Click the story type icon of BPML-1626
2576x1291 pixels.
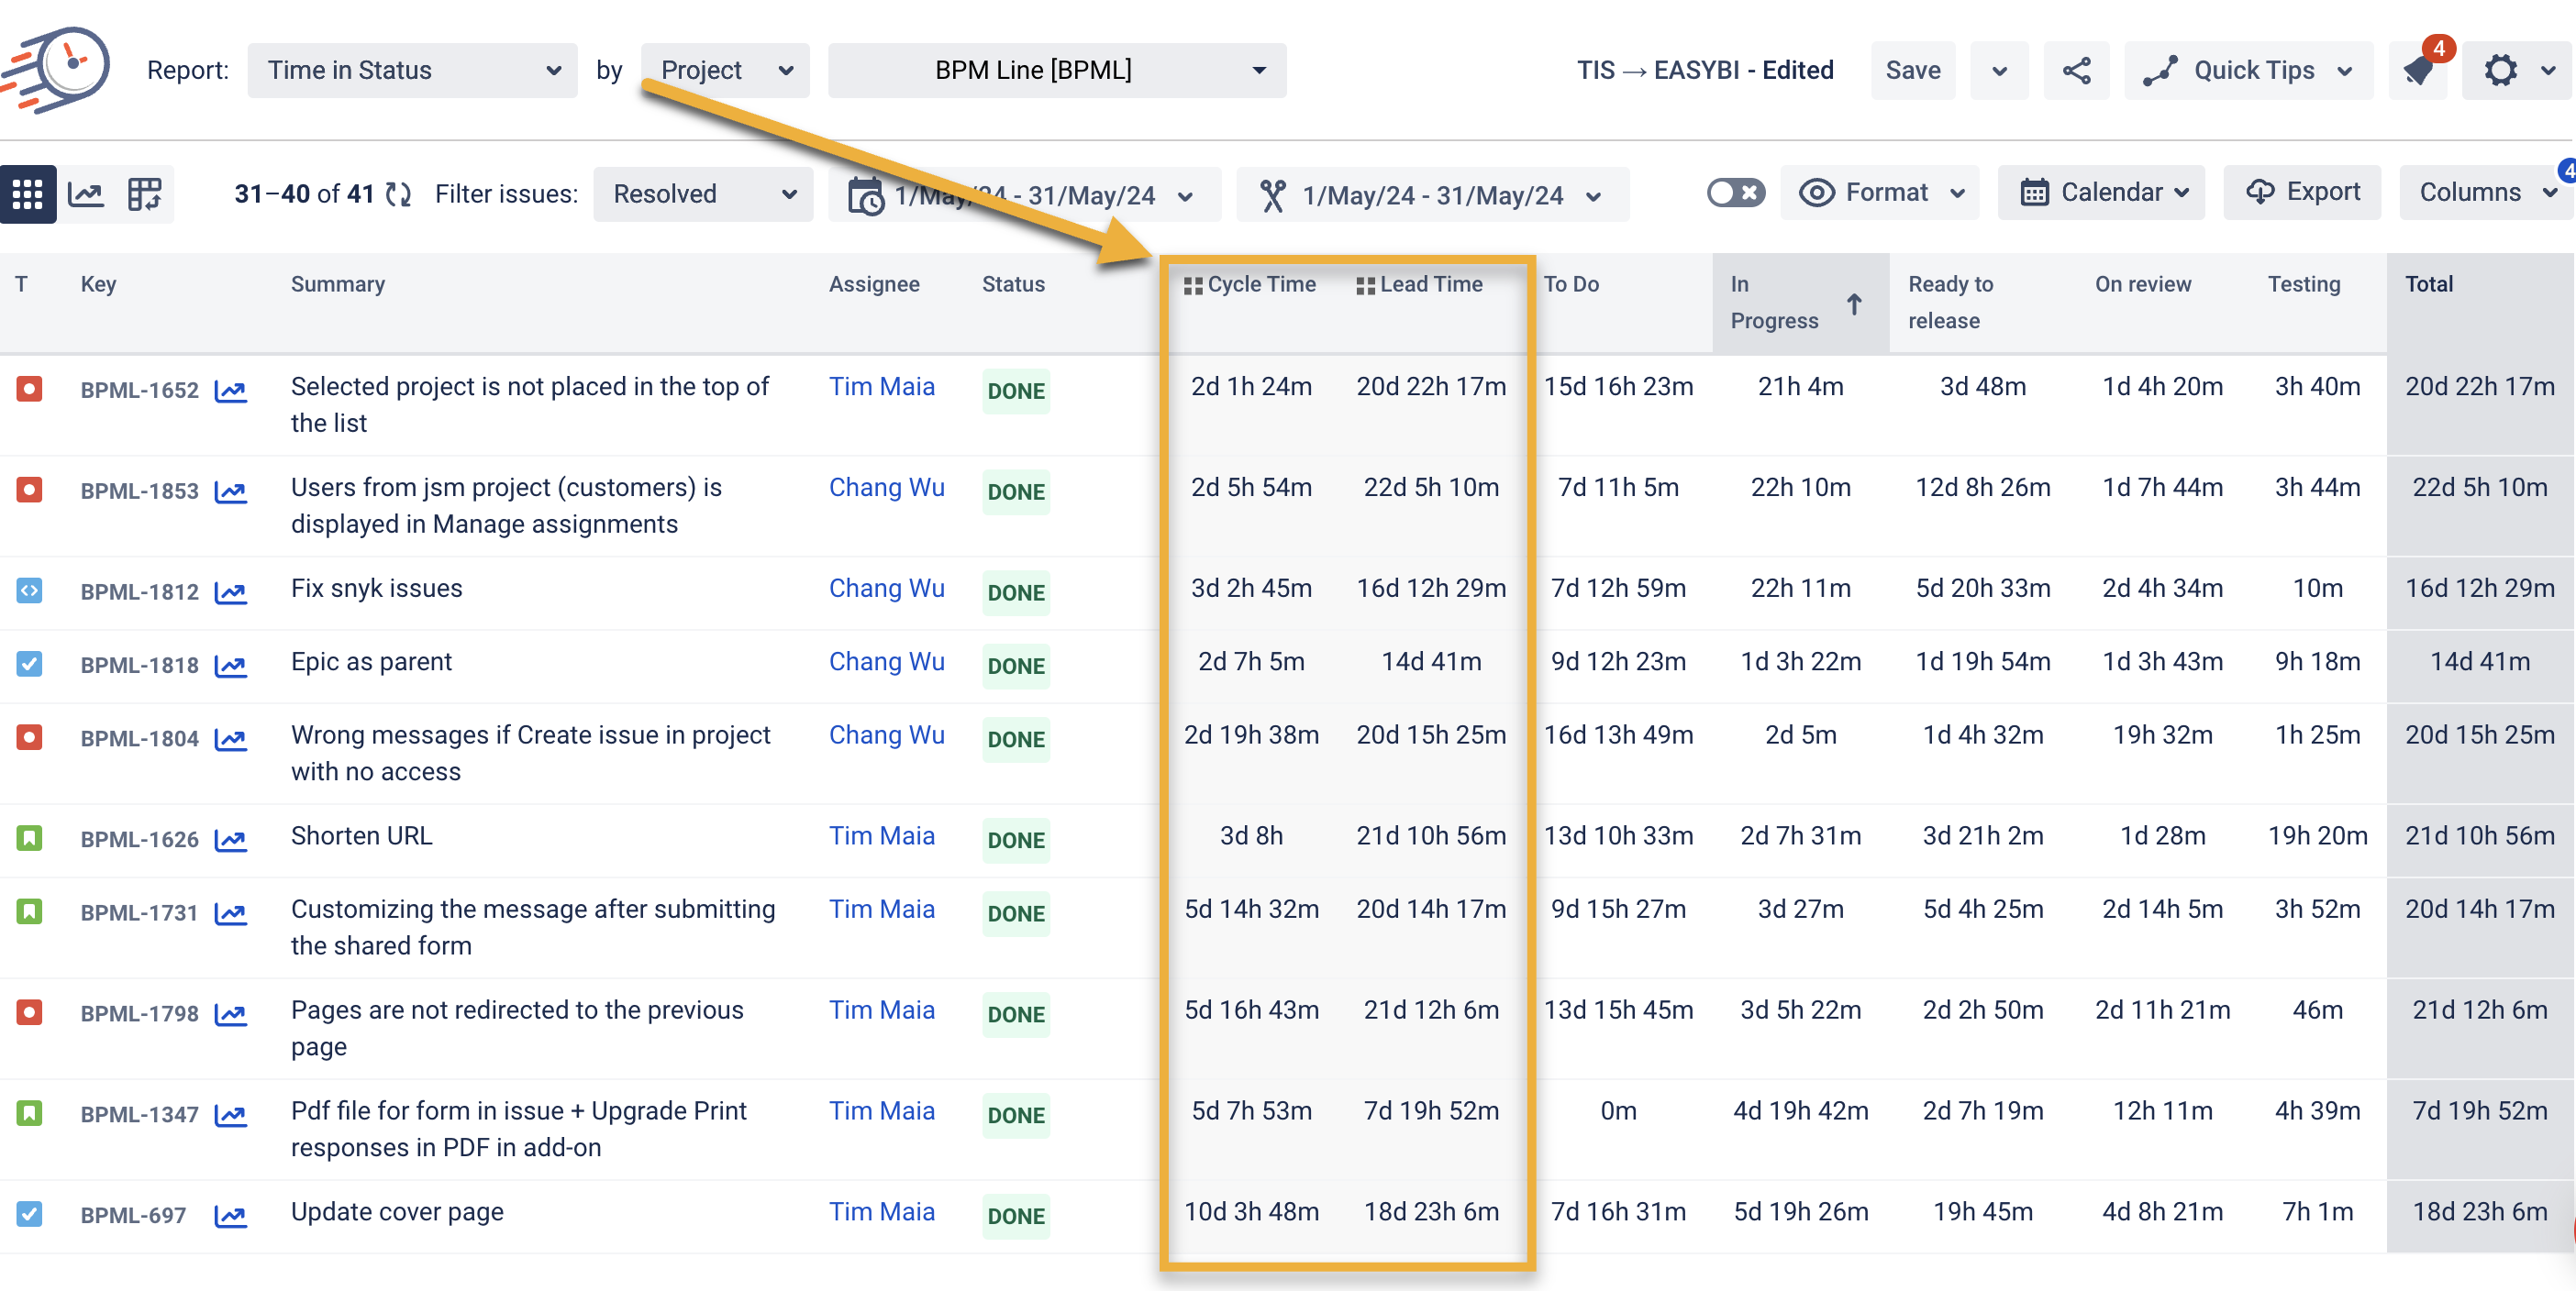(29, 837)
